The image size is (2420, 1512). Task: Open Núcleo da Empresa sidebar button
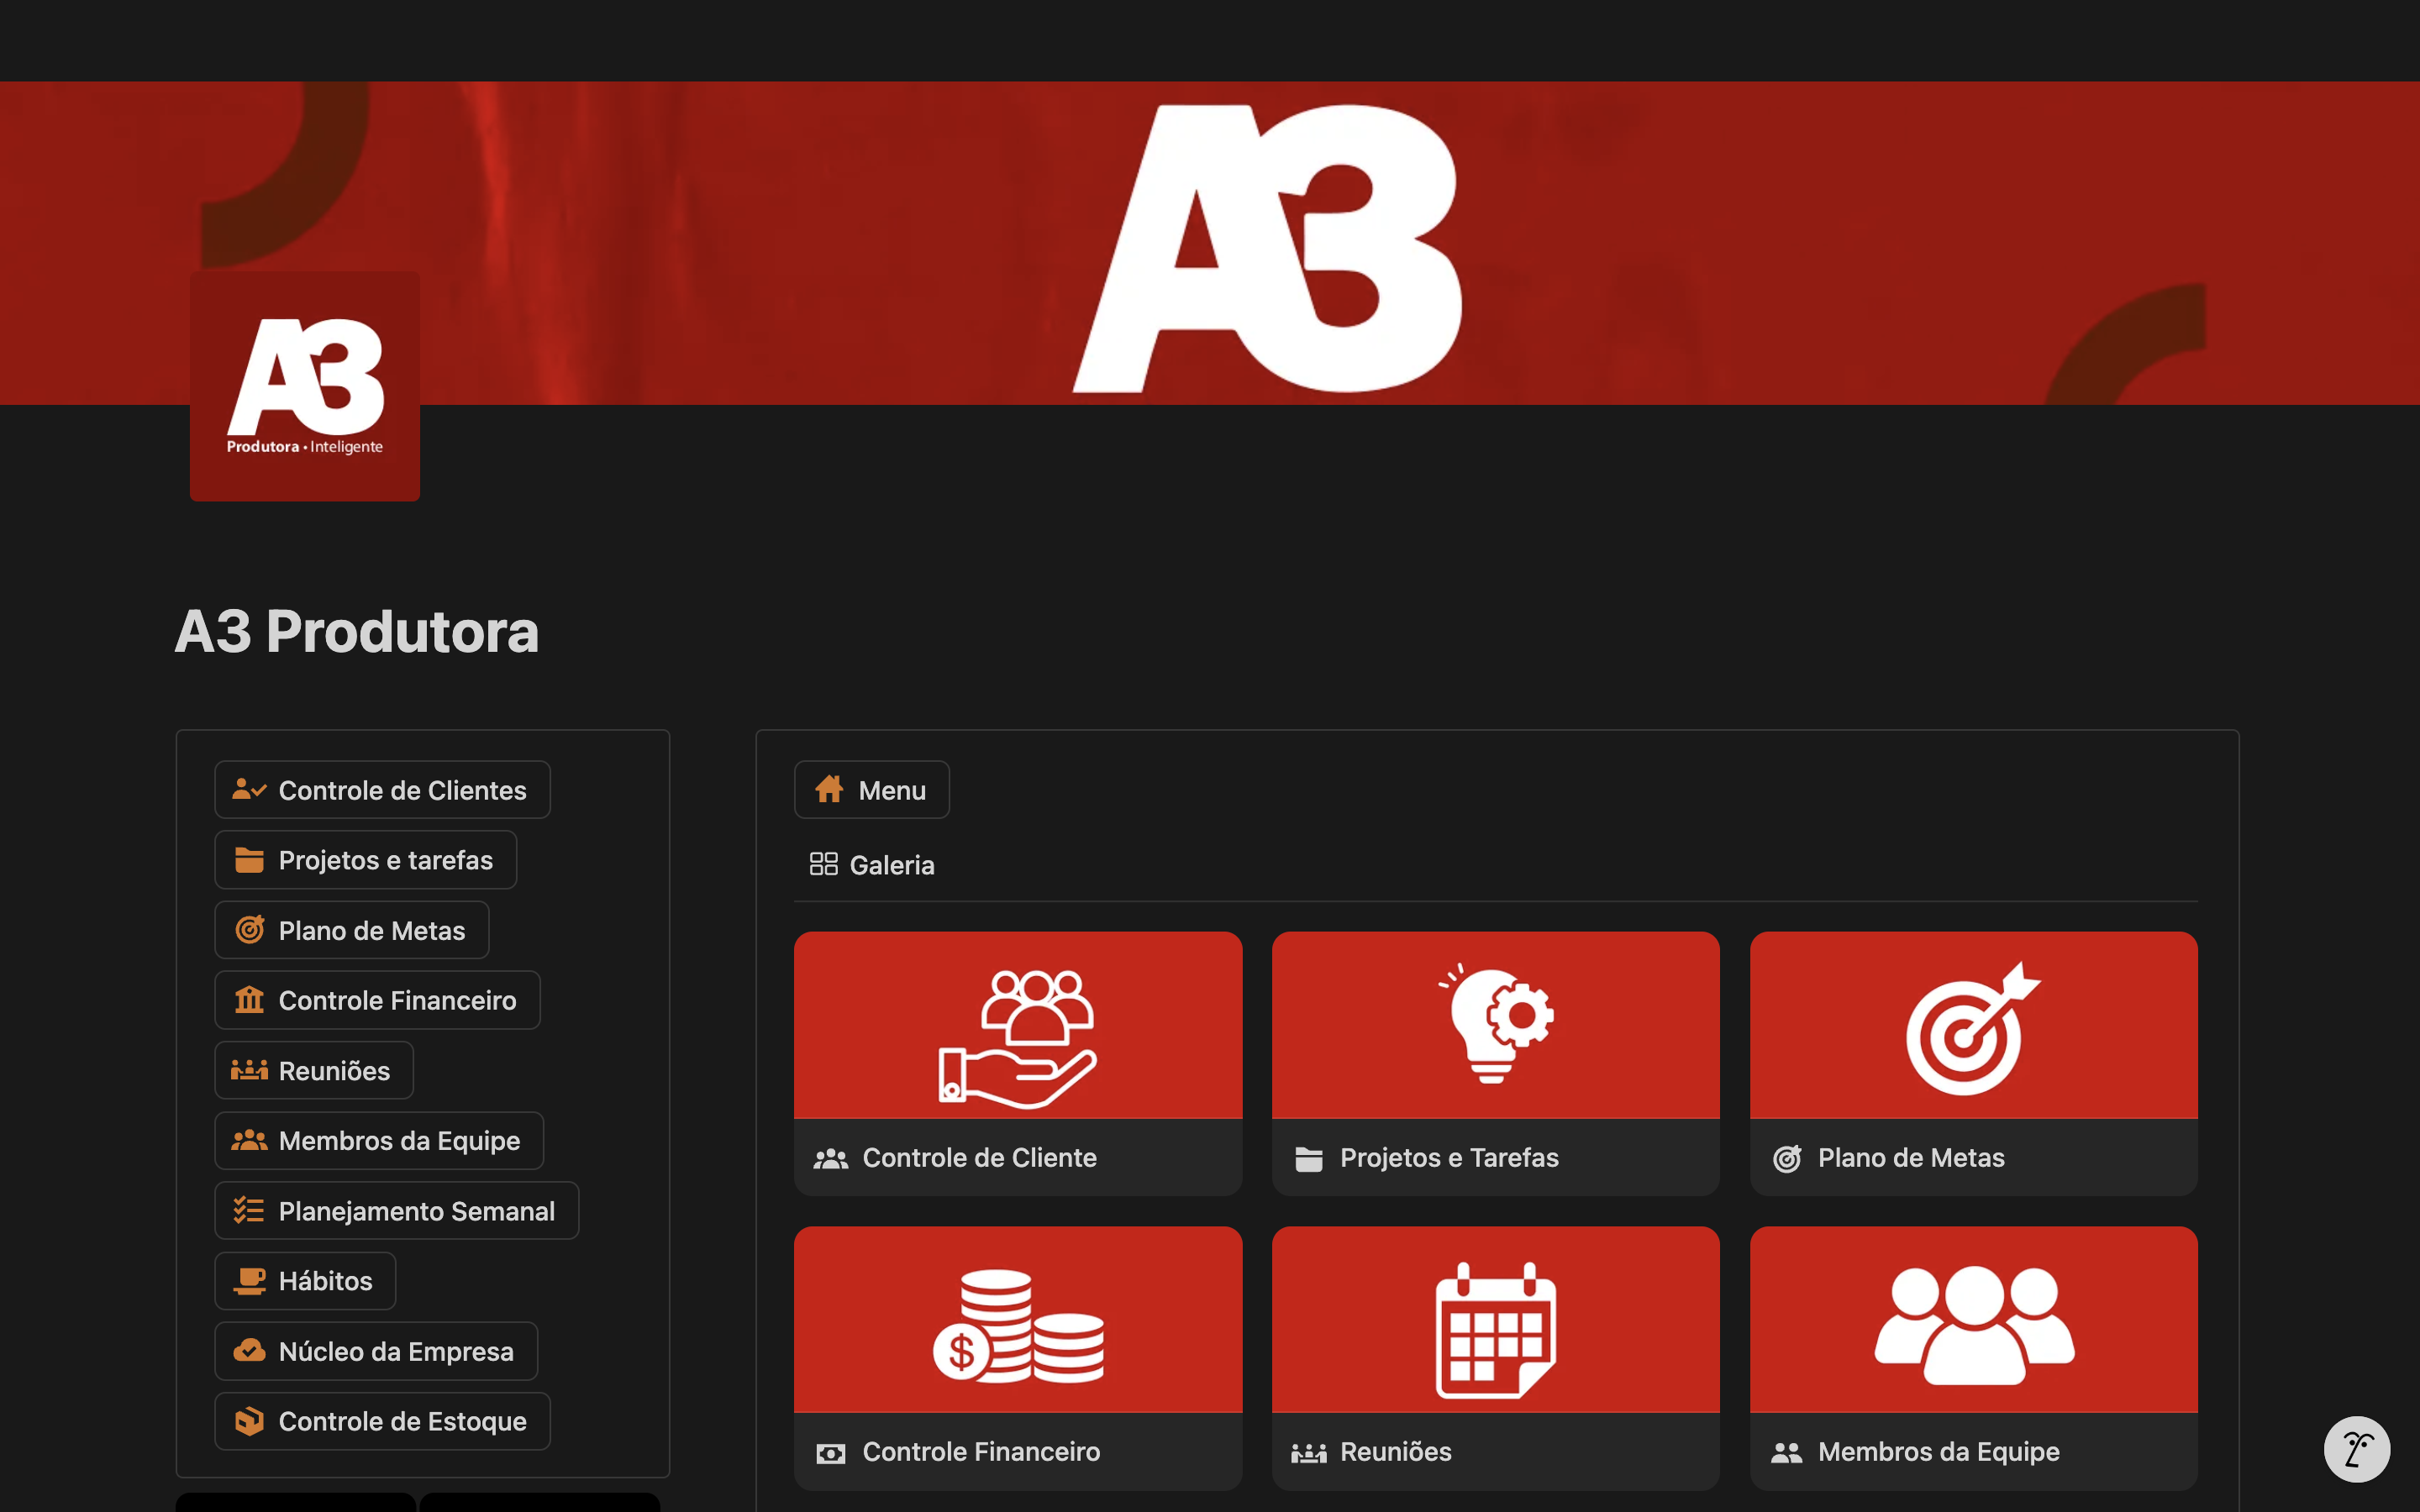[x=376, y=1351]
